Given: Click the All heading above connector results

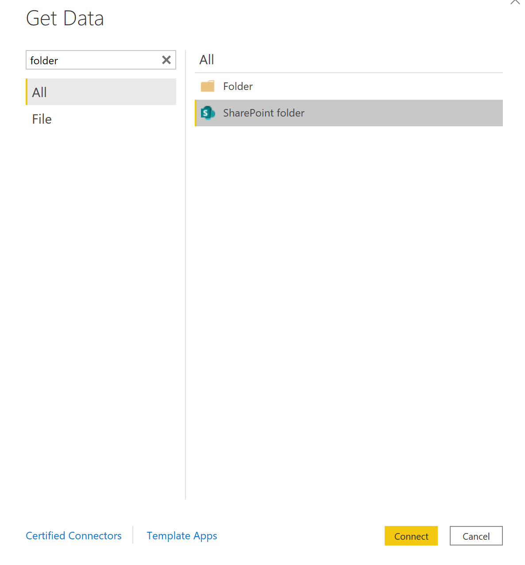Looking at the screenshot, I should click(x=207, y=60).
